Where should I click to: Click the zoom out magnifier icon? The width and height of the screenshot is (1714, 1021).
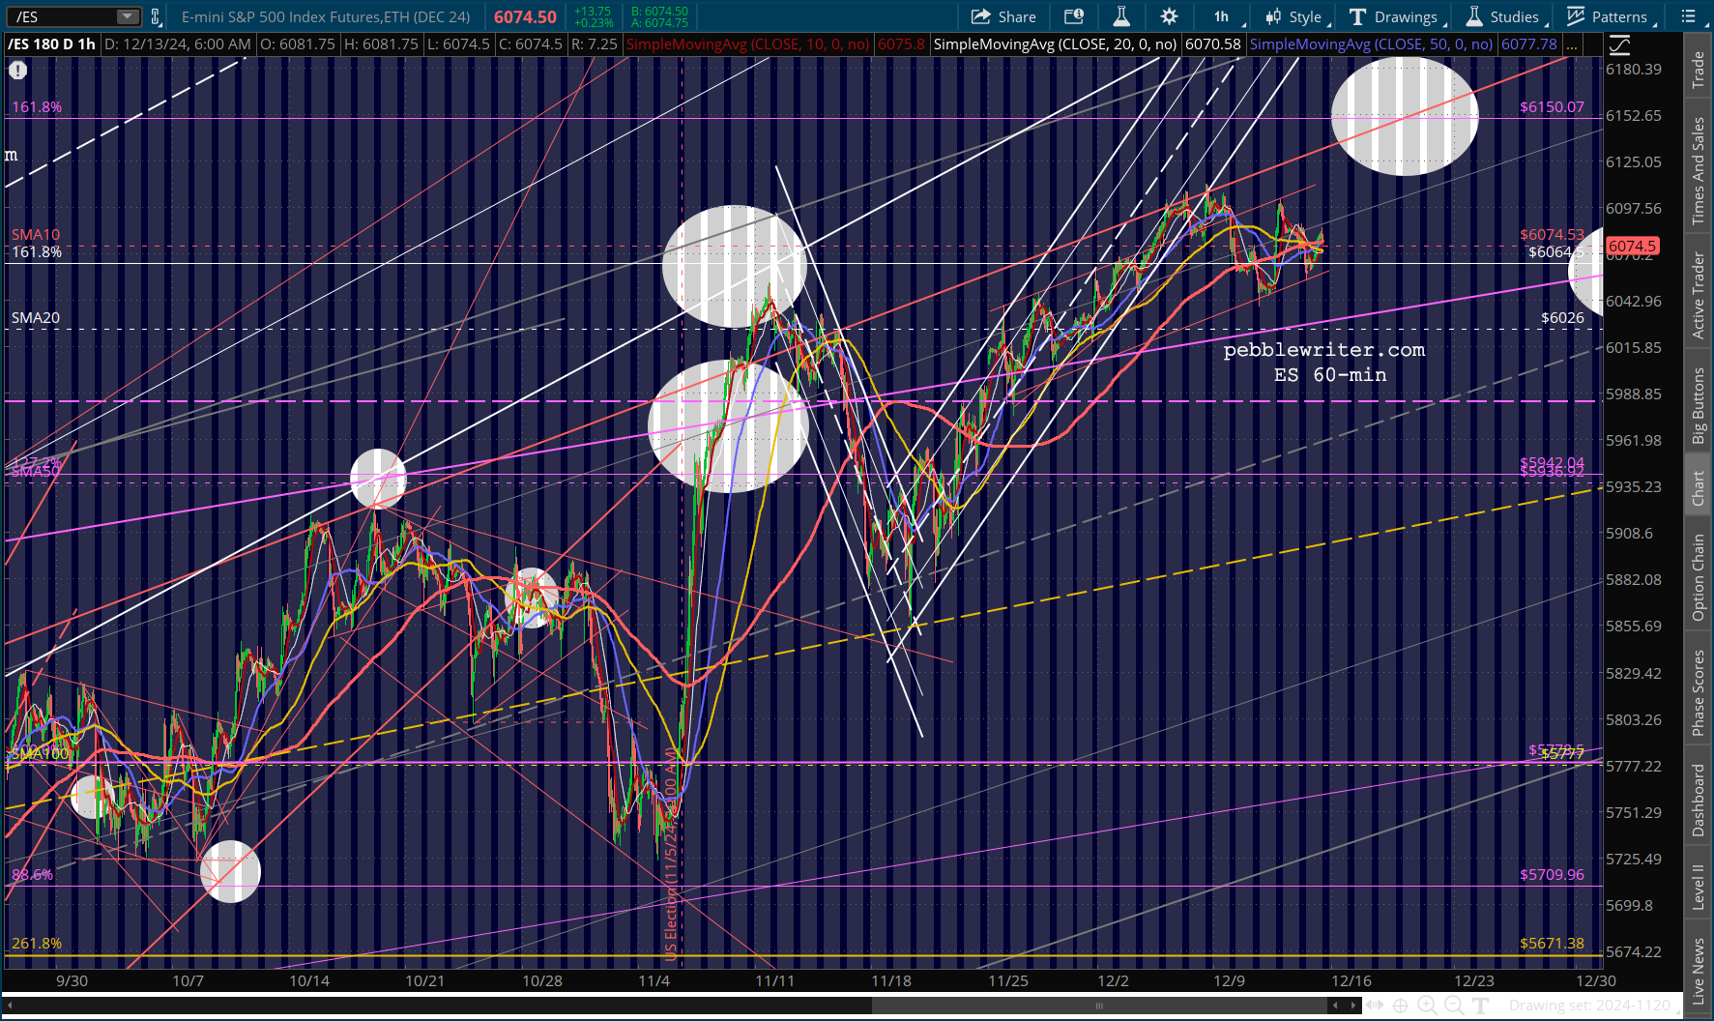1454,1006
